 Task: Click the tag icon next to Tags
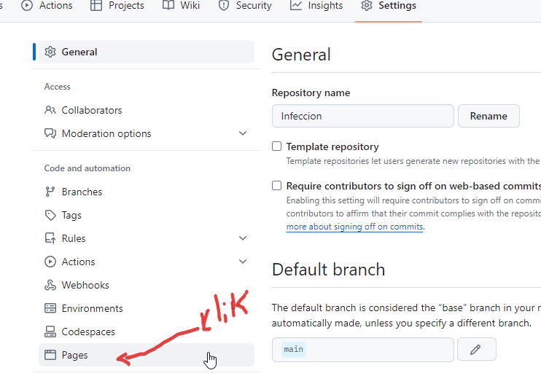pos(50,215)
